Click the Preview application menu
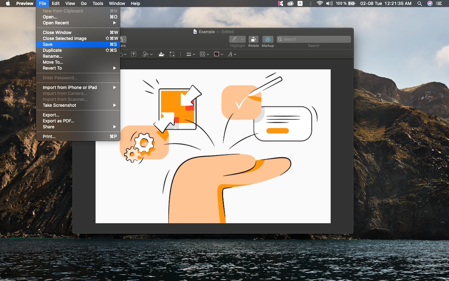Viewport: 449px width, 281px height. 25,3
